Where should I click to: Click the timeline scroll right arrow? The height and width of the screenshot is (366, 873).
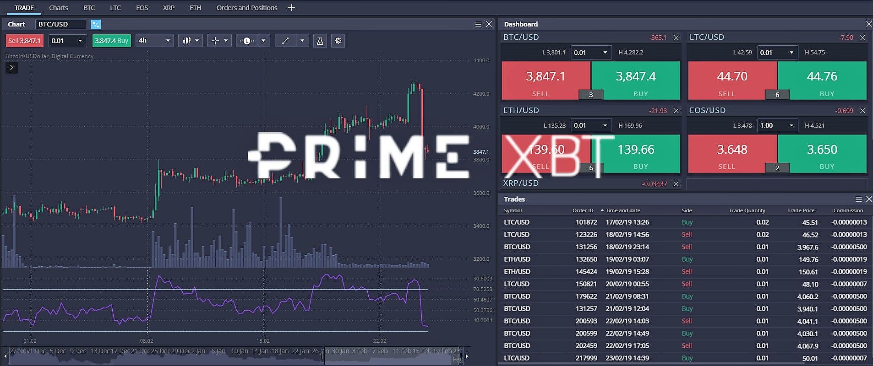pyautogui.click(x=467, y=356)
